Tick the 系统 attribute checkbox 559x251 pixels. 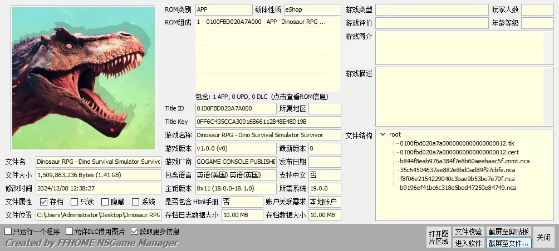click(136, 202)
